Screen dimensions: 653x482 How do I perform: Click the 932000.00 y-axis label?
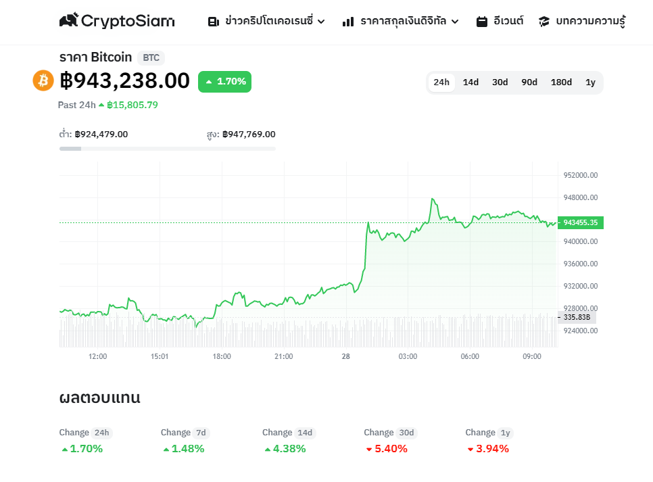click(x=581, y=286)
